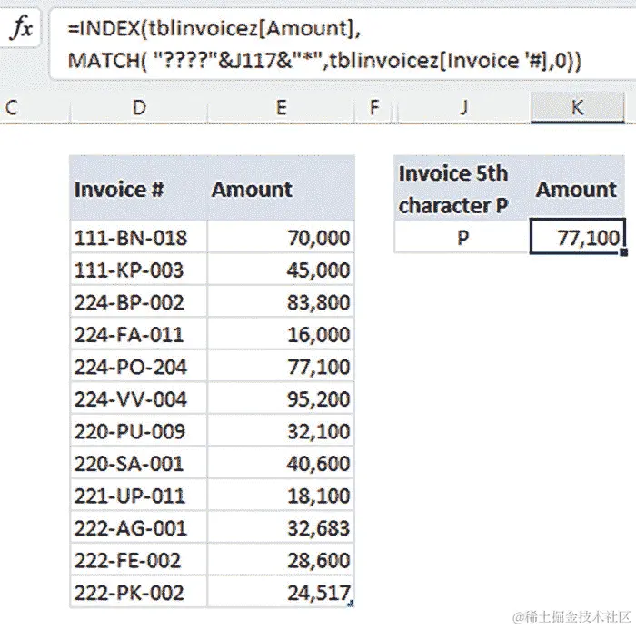Viewport: 636px width, 629px height.
Task: Select cell with invoice 222-FE-002
Action: 138,560
